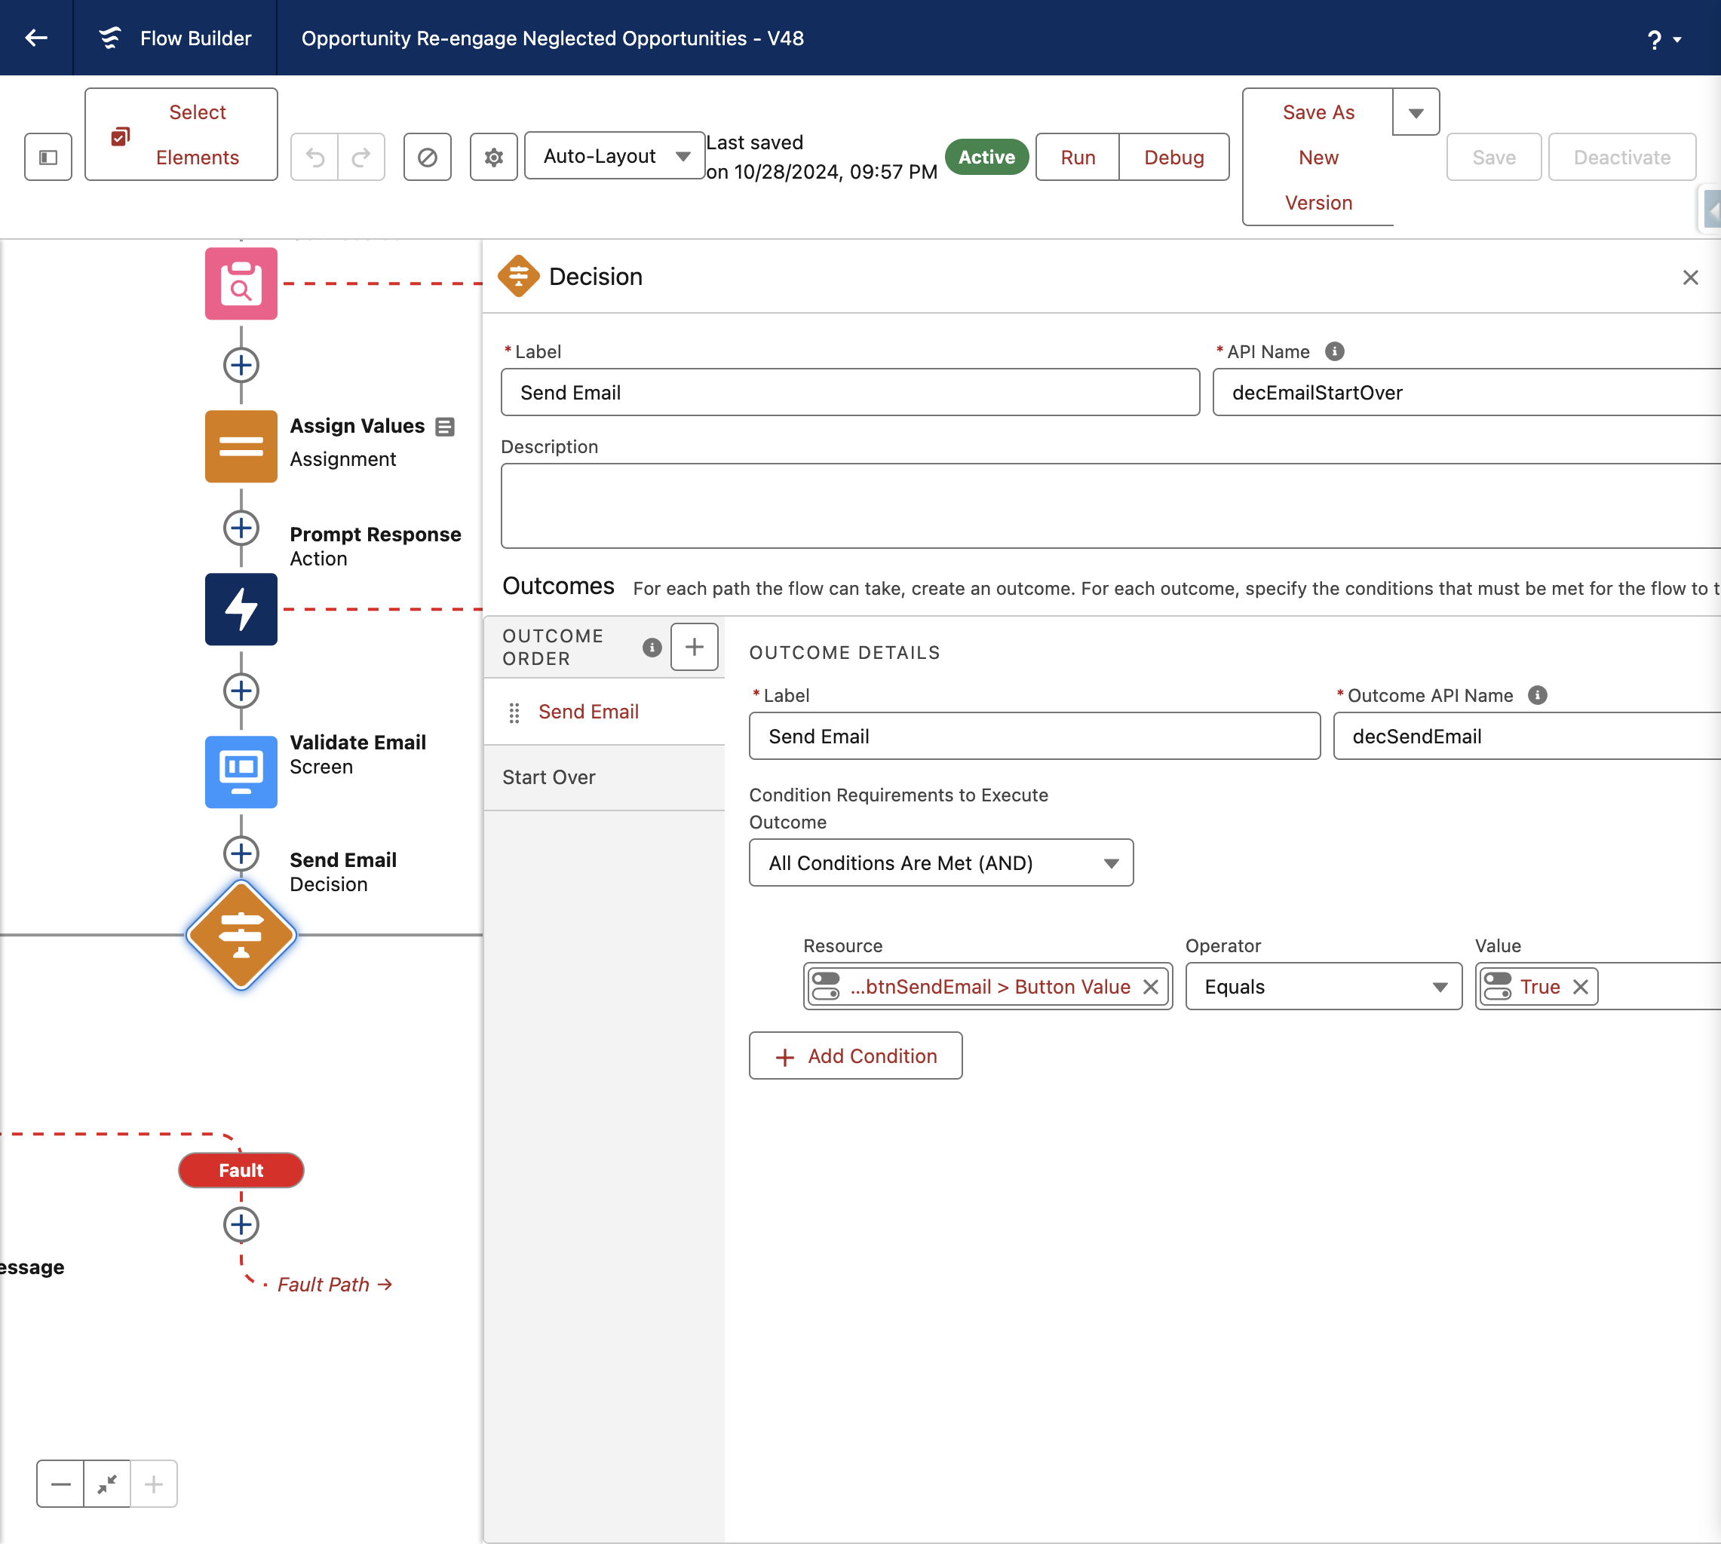Click Add Condition button
The height and width of the screenshot is (1544, 1721).
(855, 1055)
